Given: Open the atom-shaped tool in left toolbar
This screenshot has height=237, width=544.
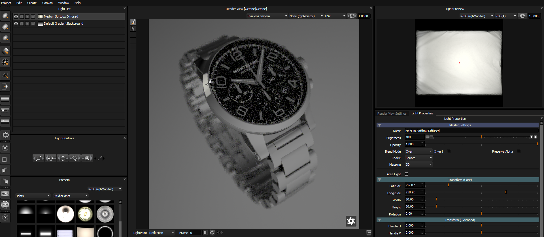Looking at the screenshot, I should point(5,135).
